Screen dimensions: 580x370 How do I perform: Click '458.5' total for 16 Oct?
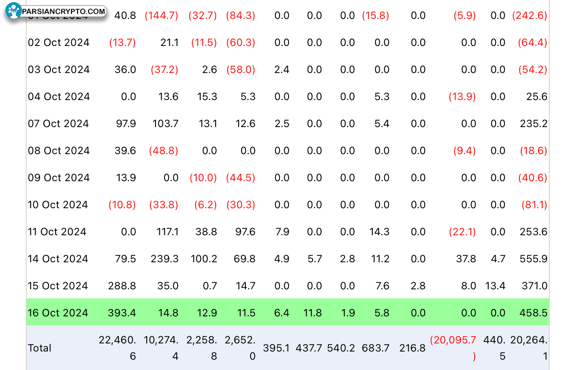point(534,313)
